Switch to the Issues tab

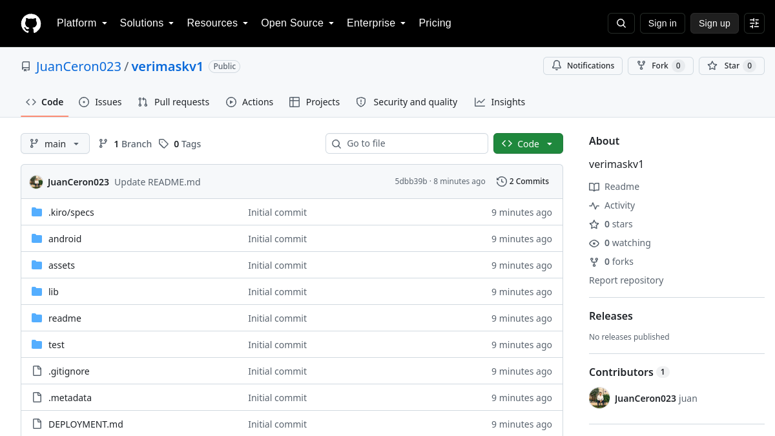[100, 102]
